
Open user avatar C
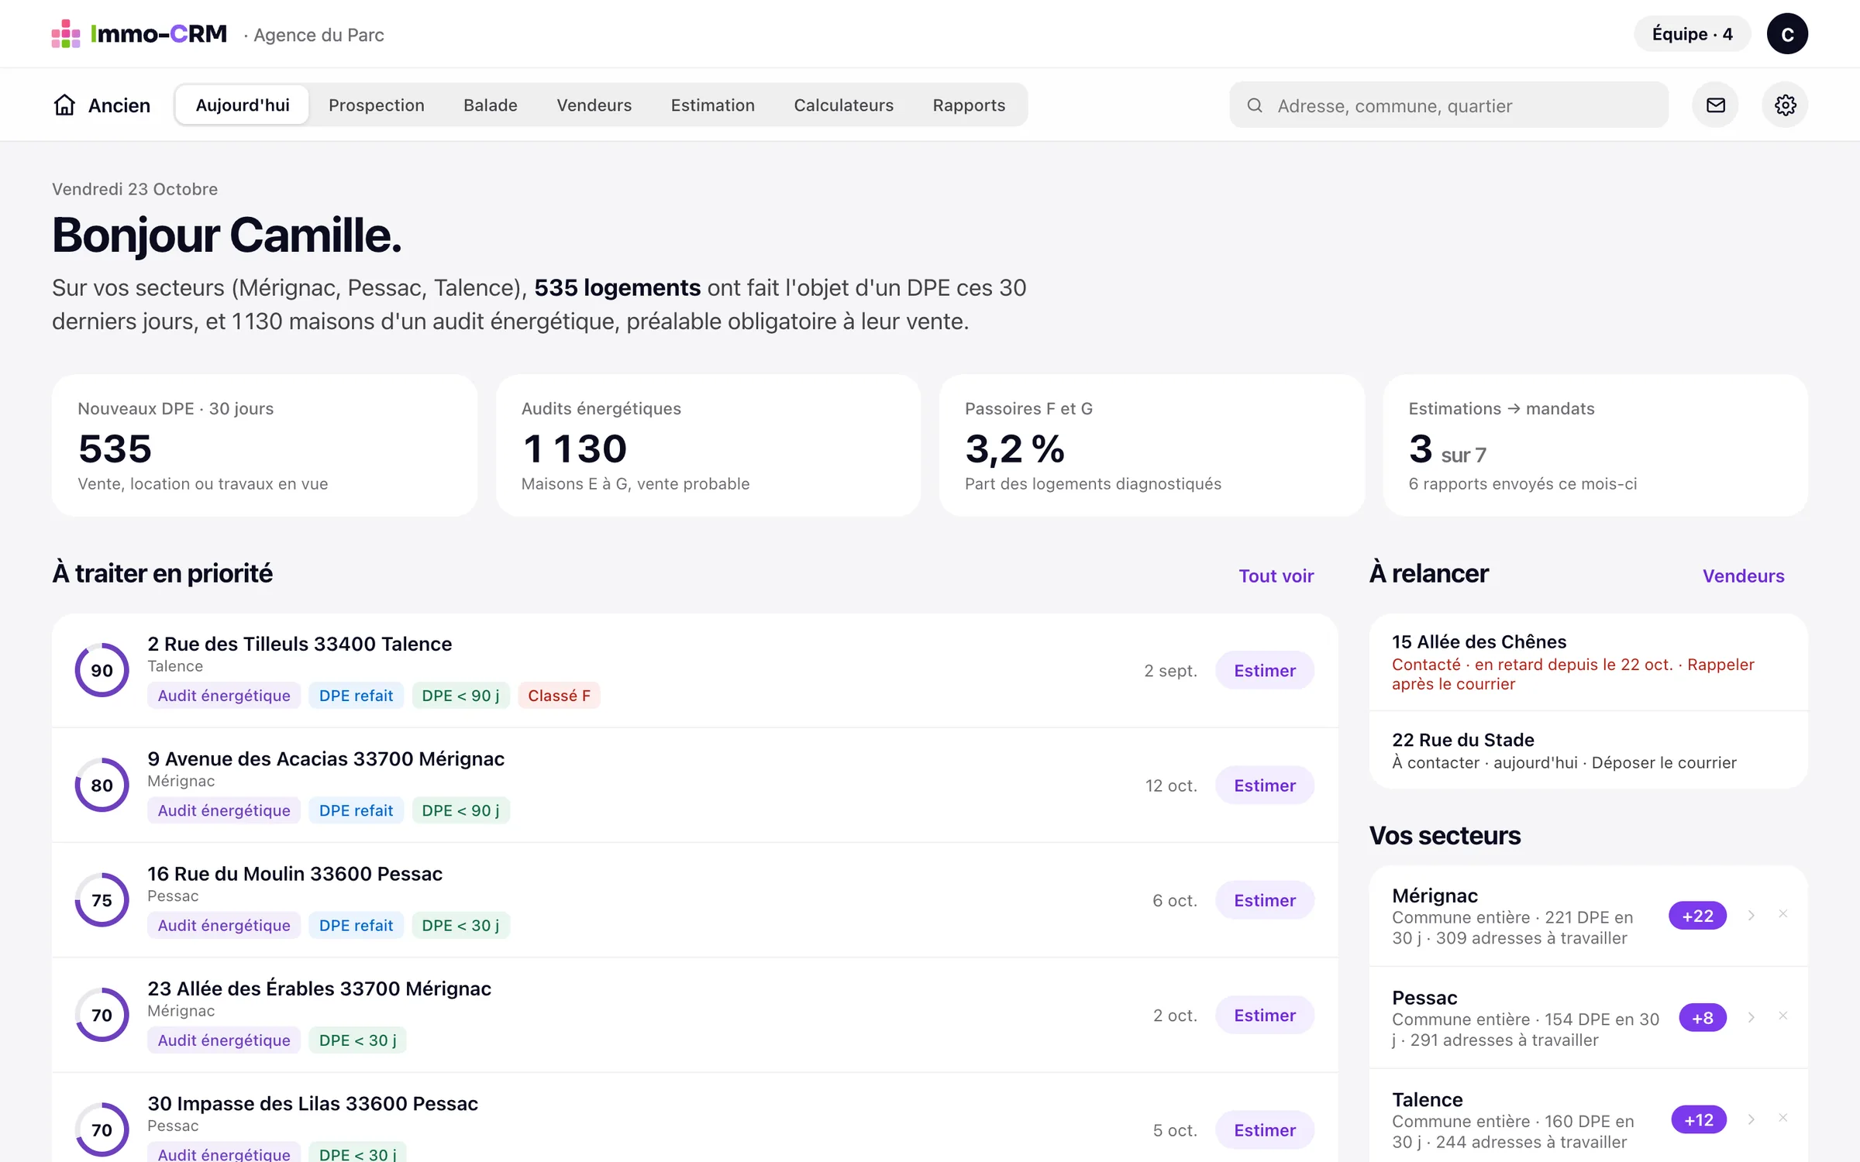click(x=1787, y=34)
